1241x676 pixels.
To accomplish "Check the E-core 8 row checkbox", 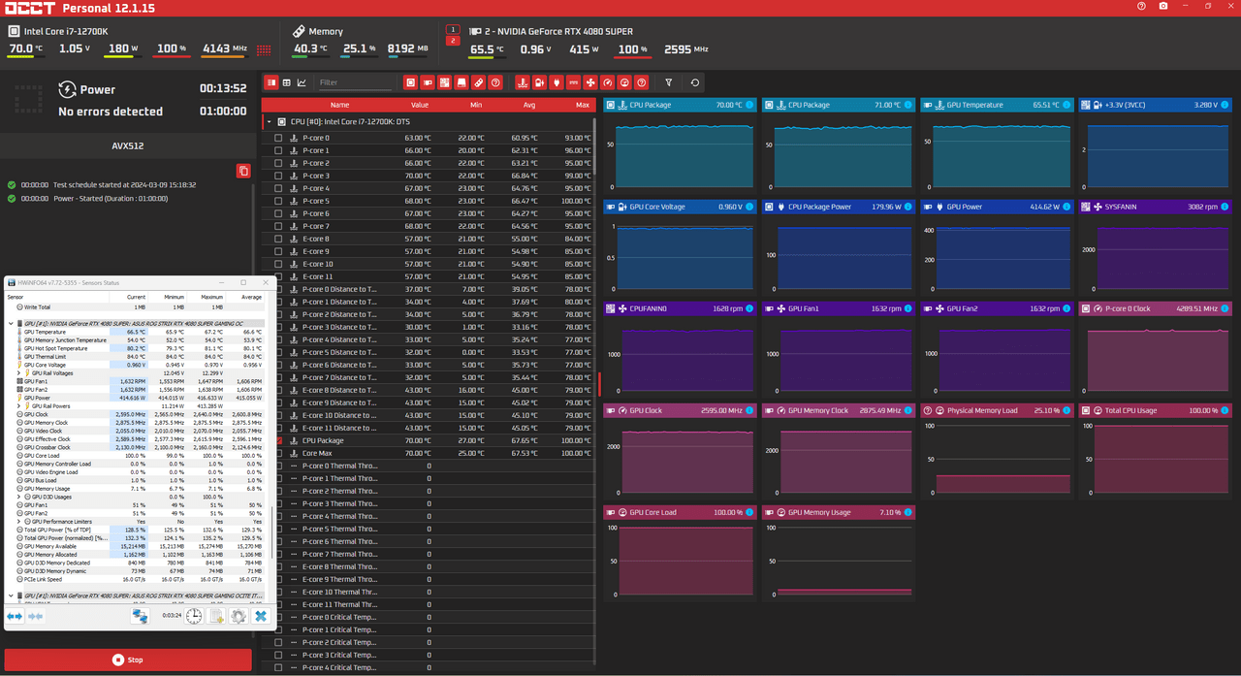I will [x=279, y=239].
